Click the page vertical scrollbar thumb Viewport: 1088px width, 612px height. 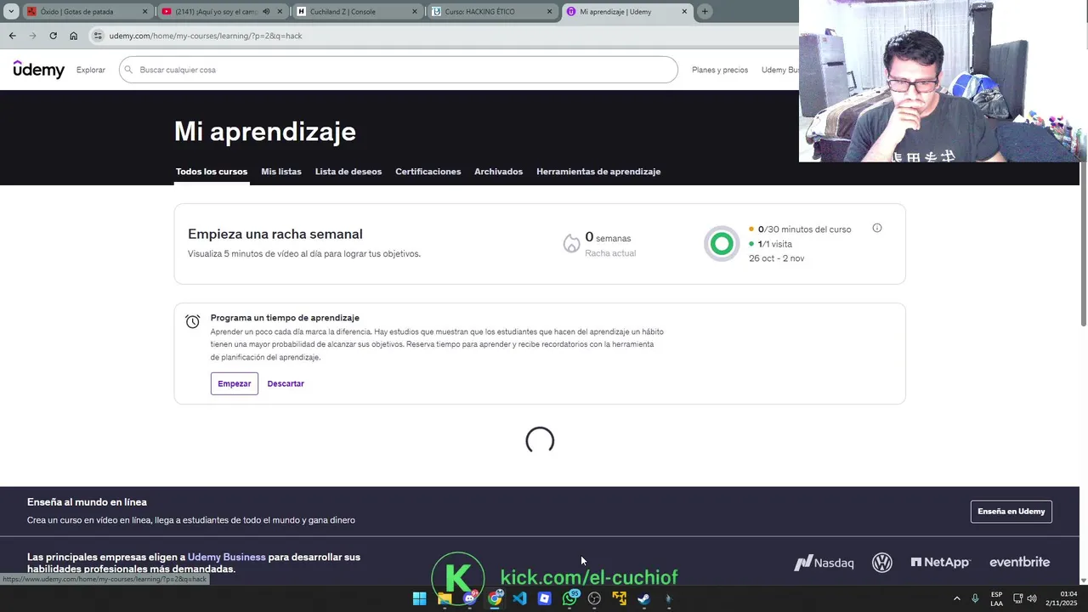pos(1084,243)
